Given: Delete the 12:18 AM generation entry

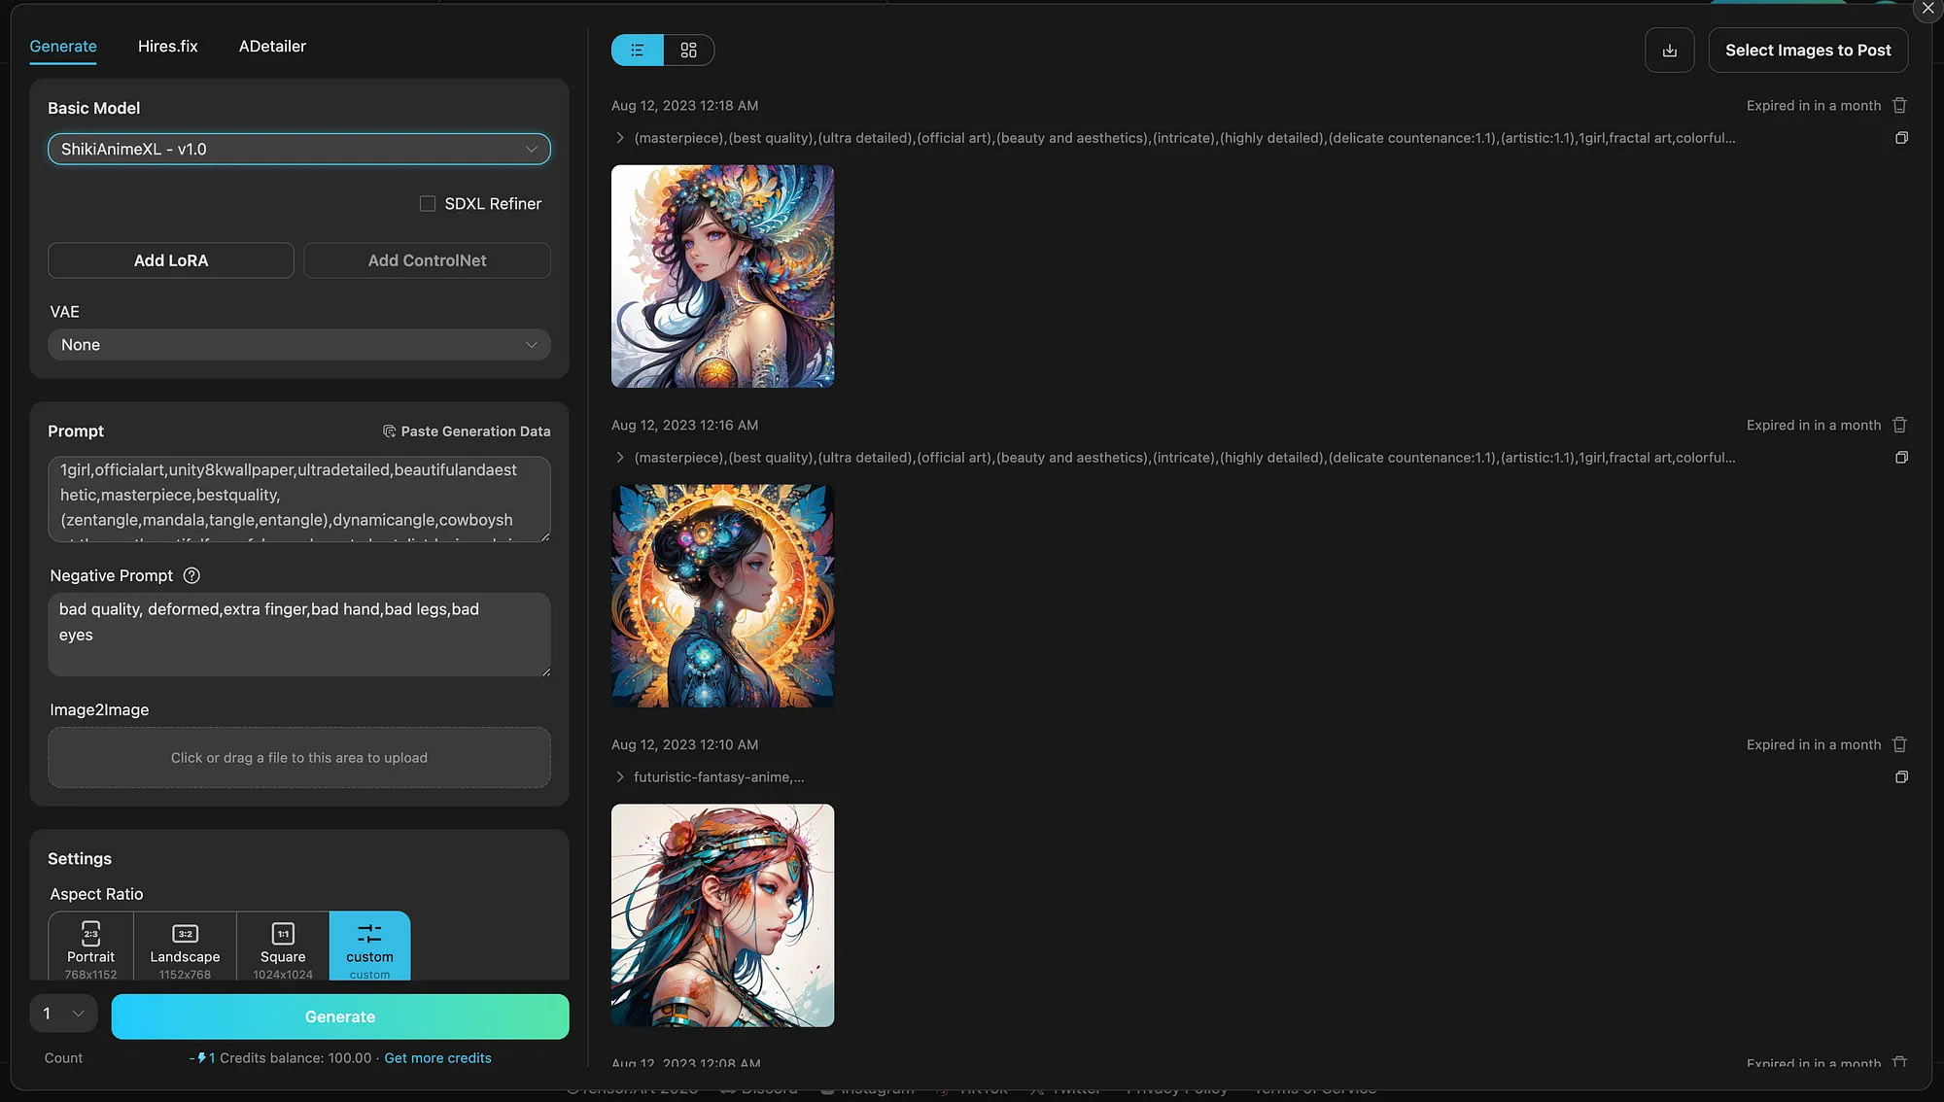Looking at the screenshot, I should pos(1899,106).
